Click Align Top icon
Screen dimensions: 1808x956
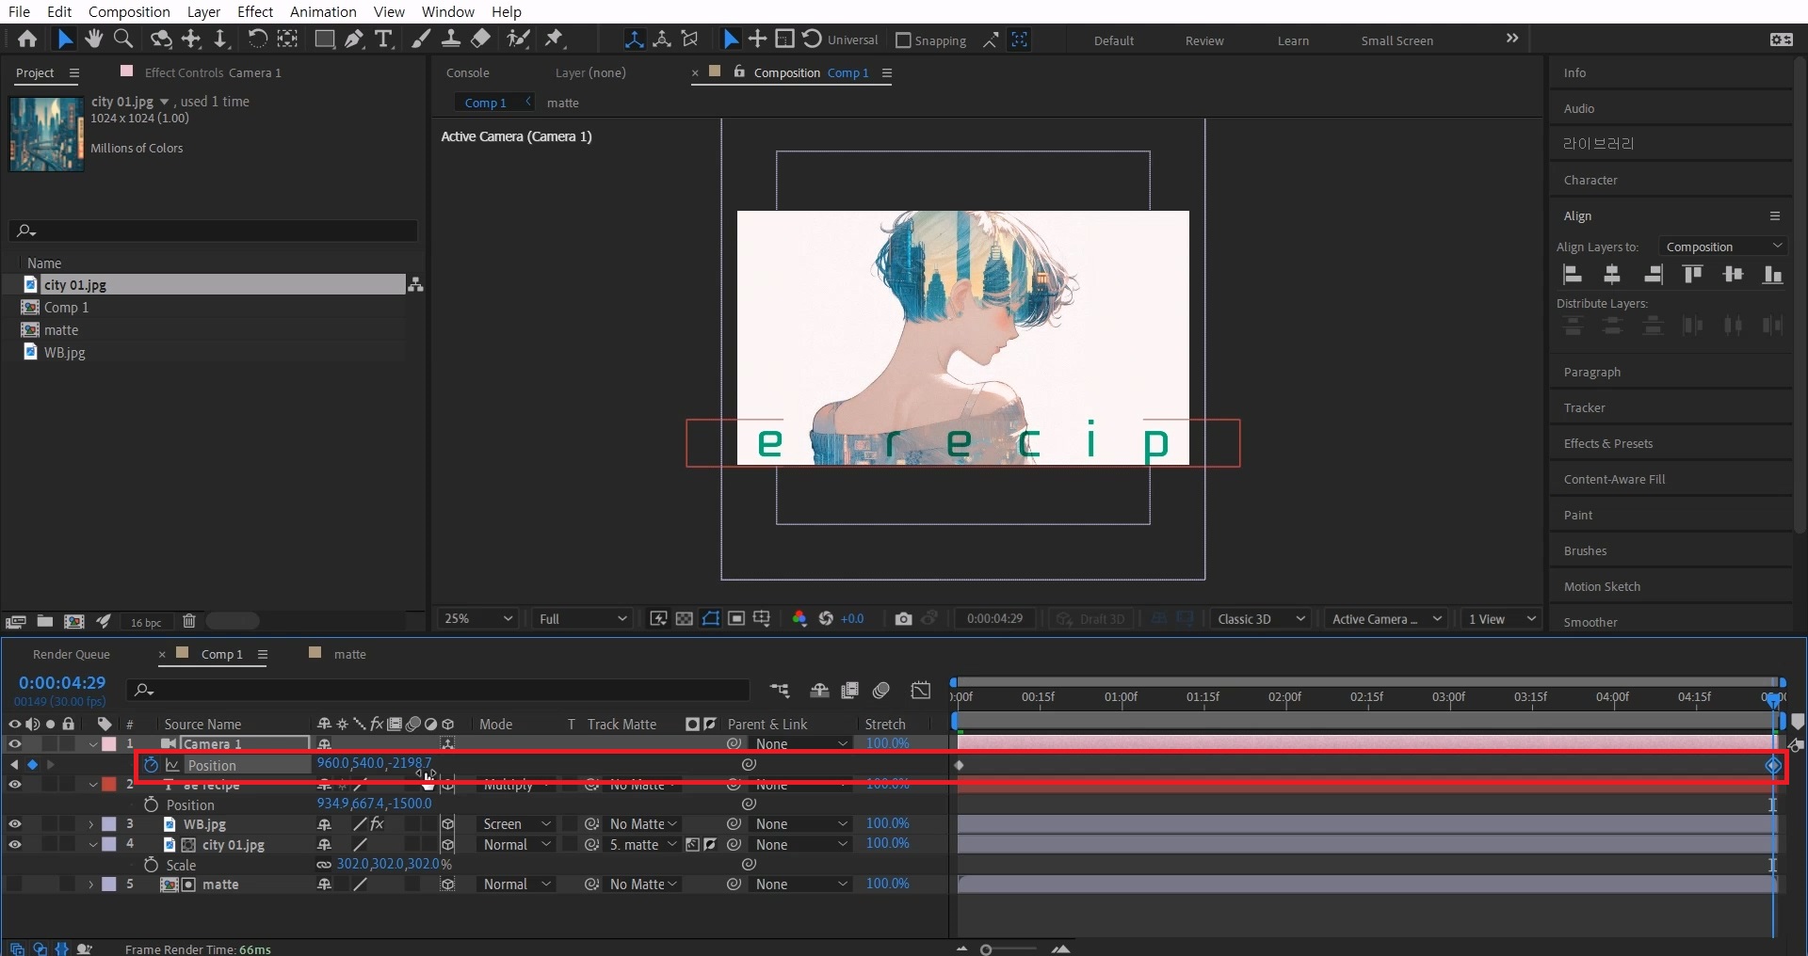[1692, 275]
